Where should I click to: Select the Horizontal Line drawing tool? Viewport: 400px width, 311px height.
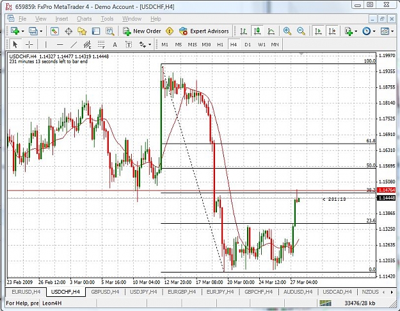coord(60,45)
